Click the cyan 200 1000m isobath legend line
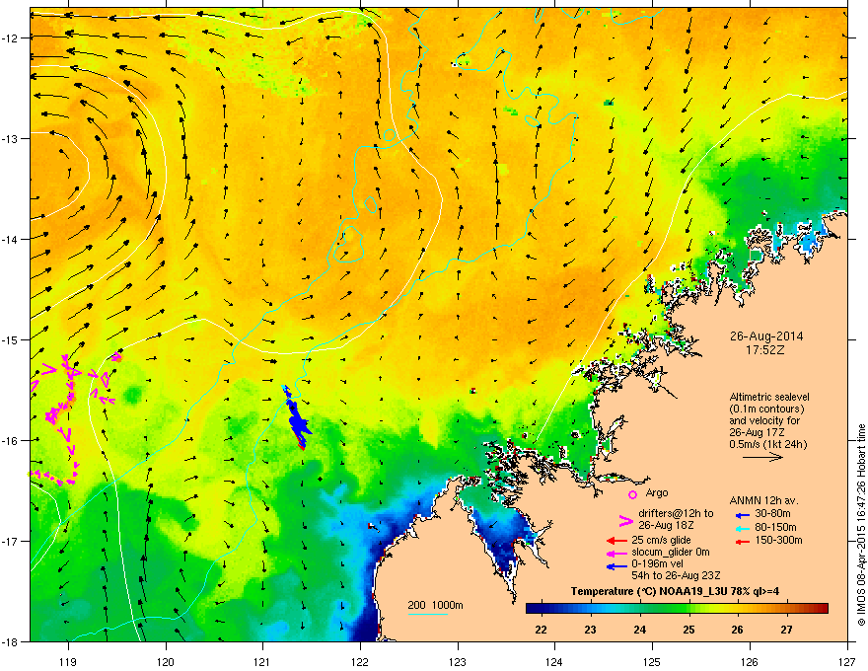The height and width of the screenshot is (671, 868). tap(428, 614)
